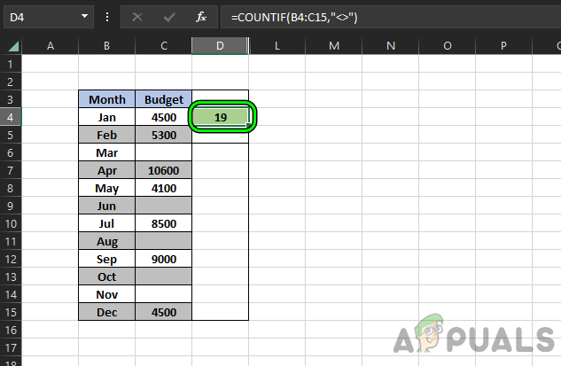The height and width of the screenshot is (366, 561).
Task: Click the Jun cell
Action: (x=107, y=206)
